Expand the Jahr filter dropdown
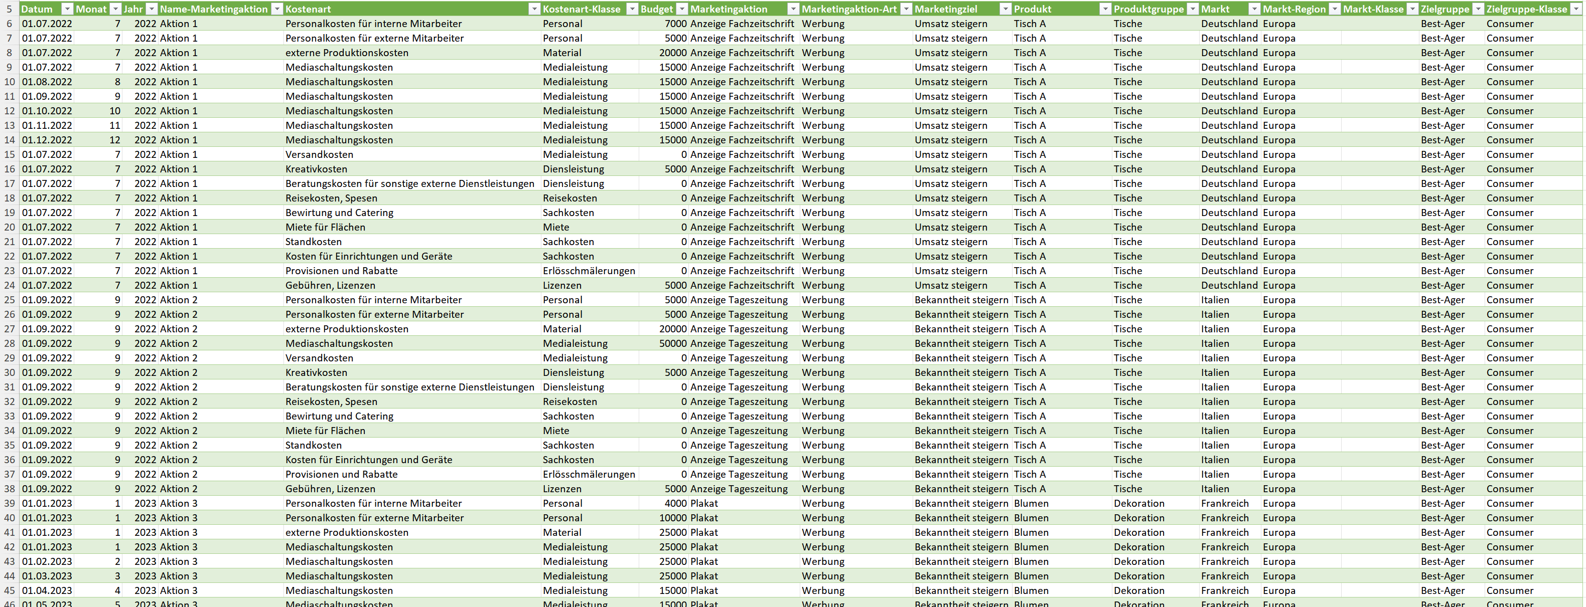 (152, 9)
